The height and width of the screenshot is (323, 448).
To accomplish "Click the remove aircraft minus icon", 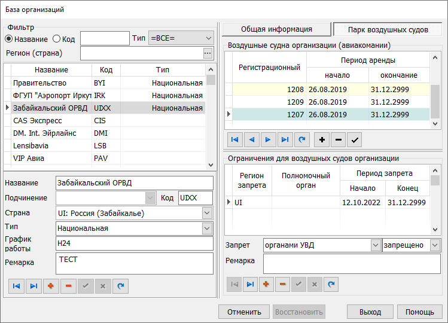I will 339,140.
